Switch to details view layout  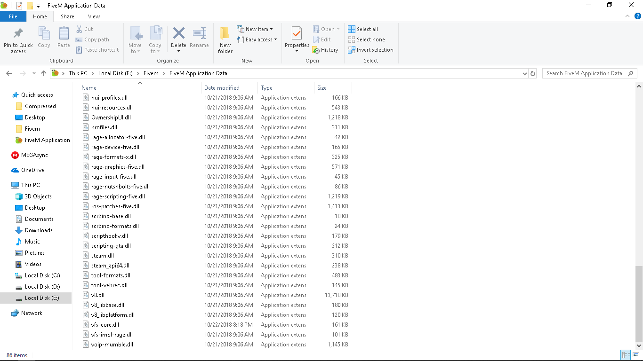point(626,355)
